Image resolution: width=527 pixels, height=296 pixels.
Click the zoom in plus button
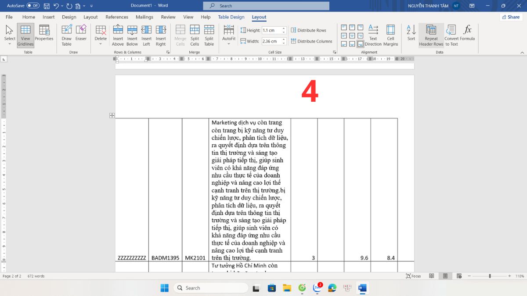click(x=509, y=276)
